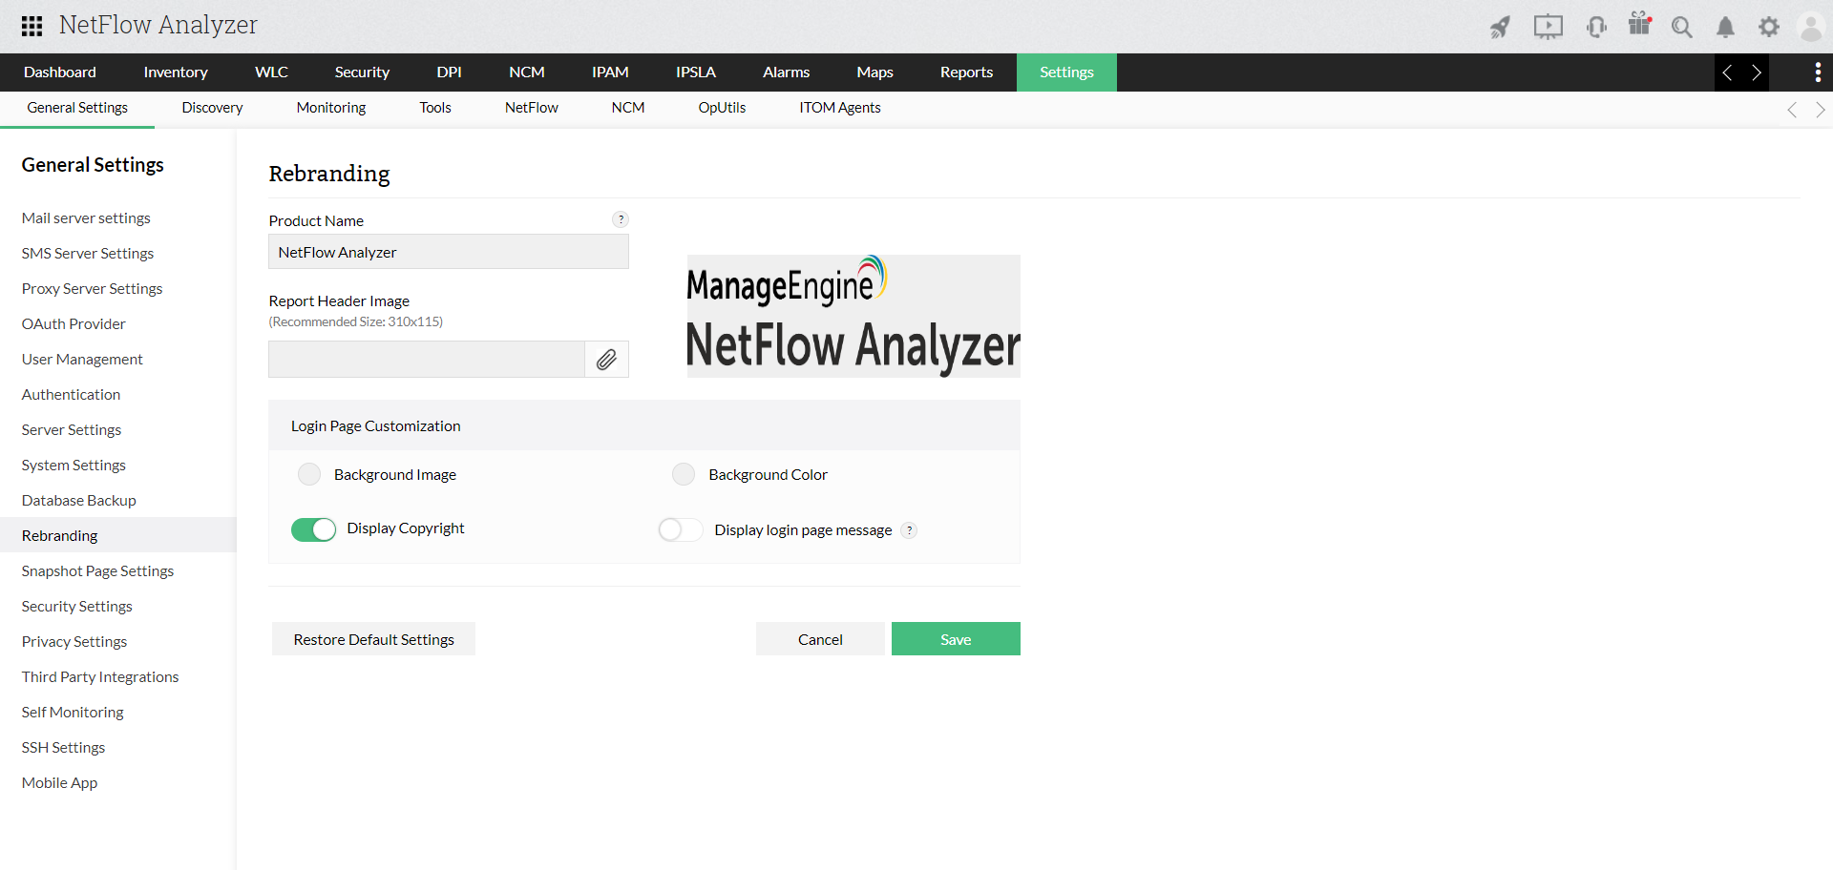Open Mobile App settings link

tap(59, 783)
